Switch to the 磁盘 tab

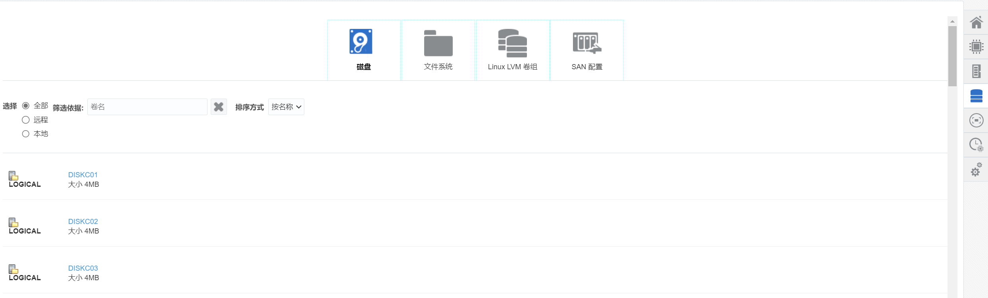pos(364,50)
